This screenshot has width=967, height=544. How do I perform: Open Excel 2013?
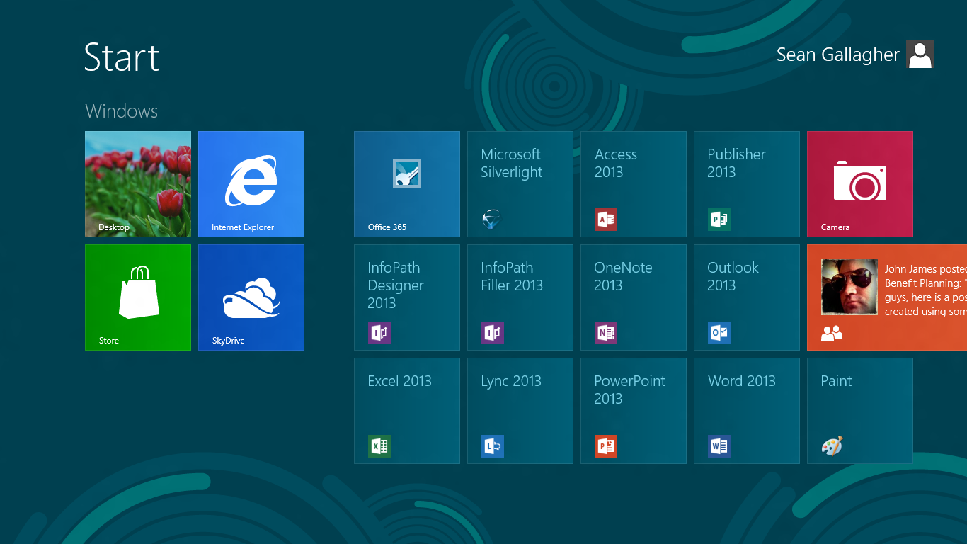click(406, 411)
